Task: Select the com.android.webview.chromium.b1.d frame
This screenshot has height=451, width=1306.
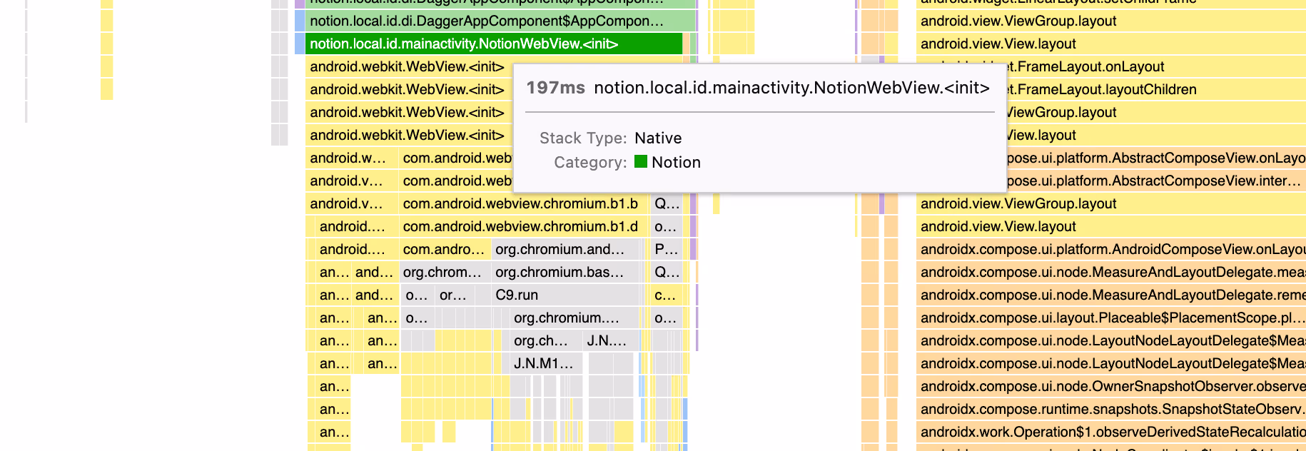Action: point(521,226)
